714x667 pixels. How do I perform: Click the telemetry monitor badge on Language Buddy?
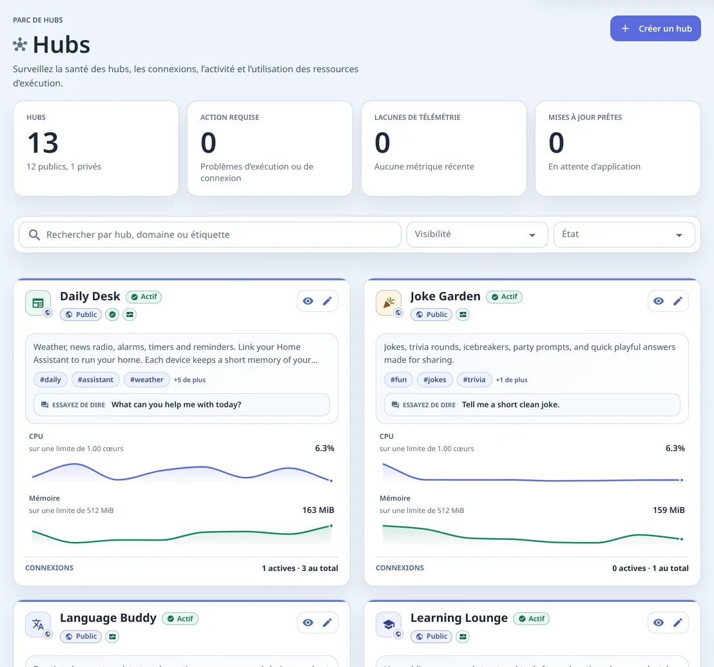(113, 637)
